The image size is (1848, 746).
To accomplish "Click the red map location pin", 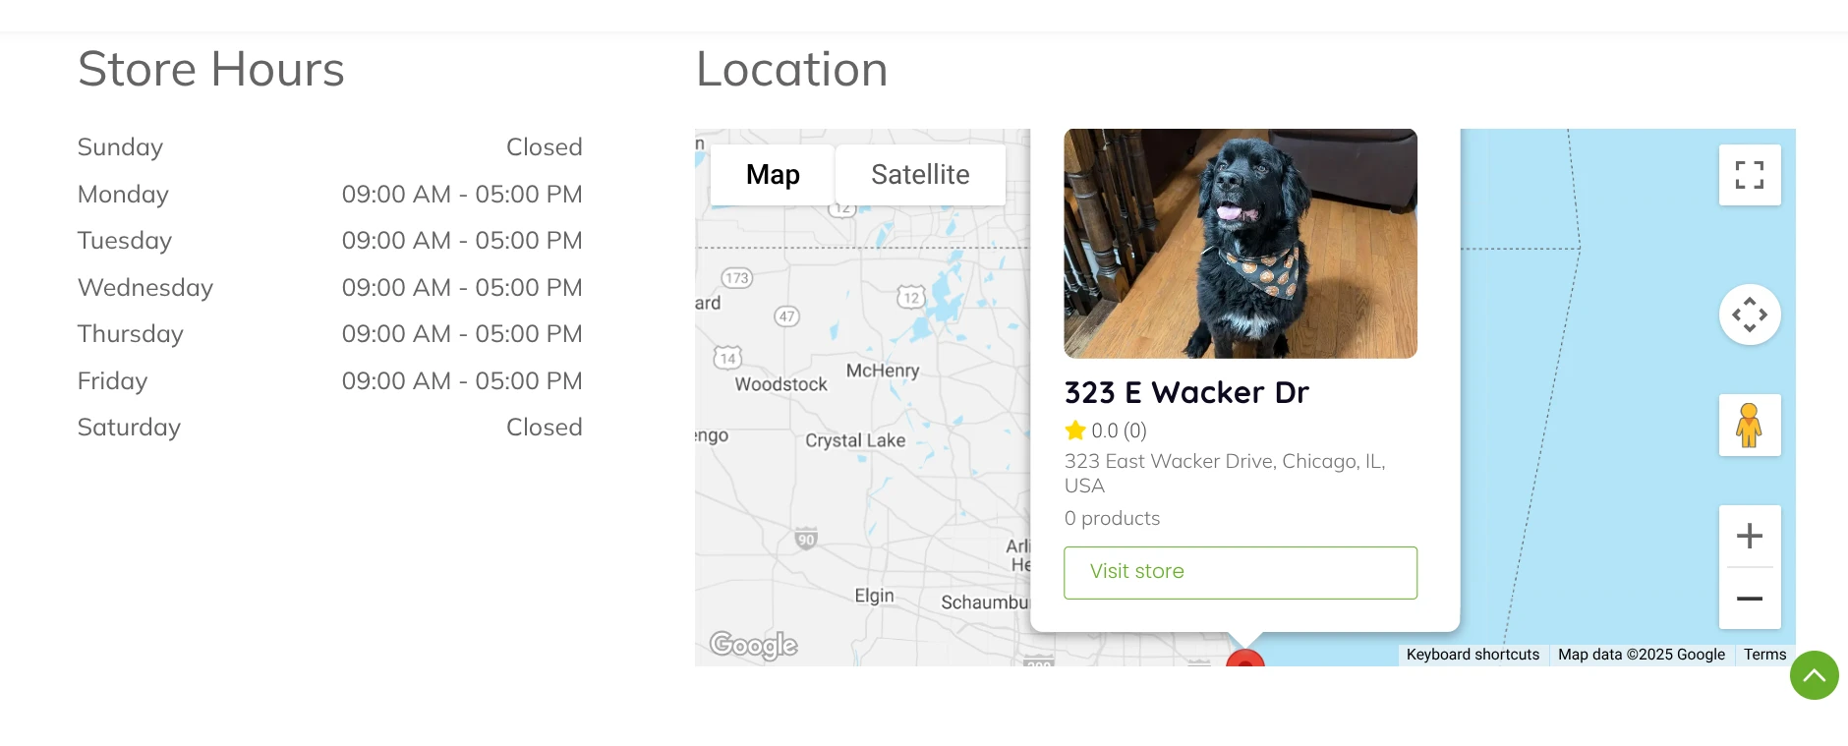I will tap(1244, 660).
